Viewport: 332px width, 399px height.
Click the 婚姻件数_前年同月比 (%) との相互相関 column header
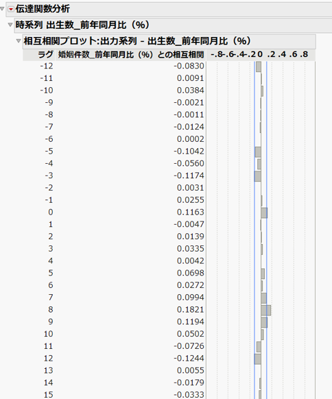(131, 54)
